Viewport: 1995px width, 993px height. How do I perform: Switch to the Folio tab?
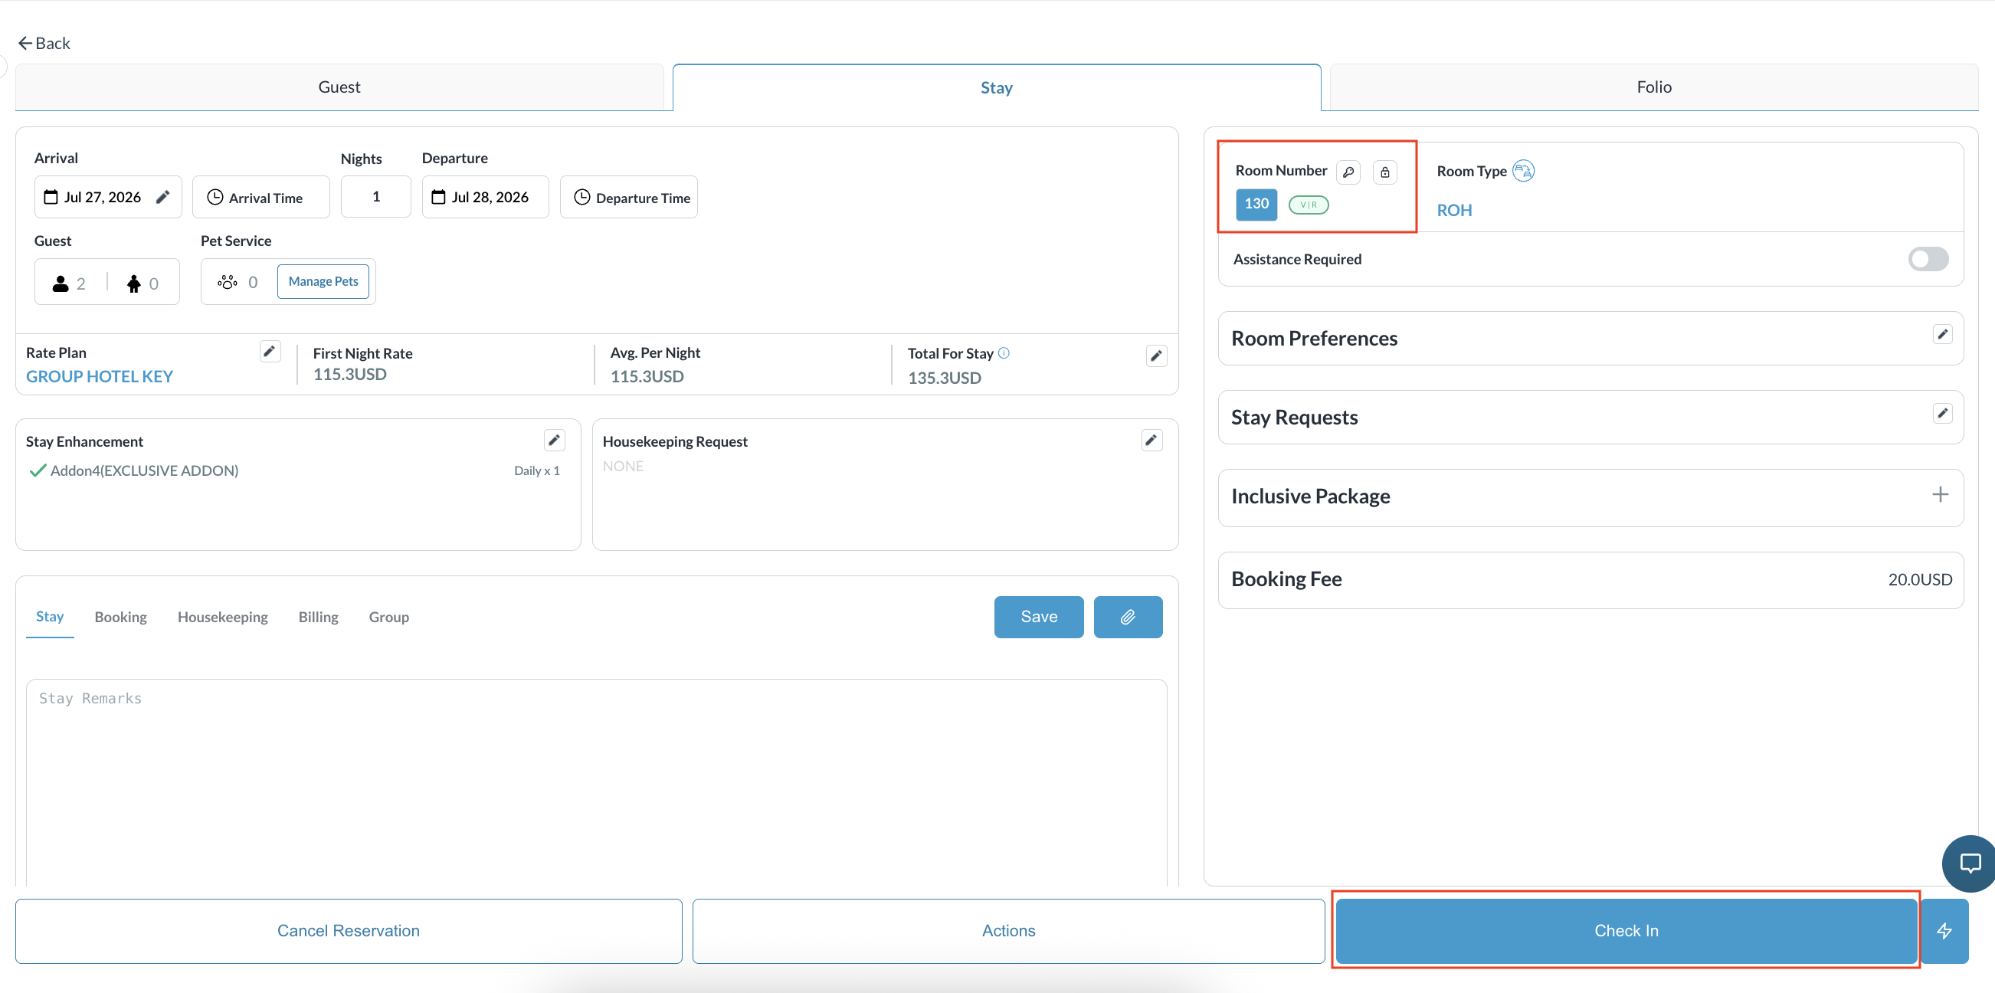coord(1653,87)
